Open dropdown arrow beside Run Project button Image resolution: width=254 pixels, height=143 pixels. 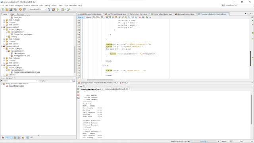point(60,10)
